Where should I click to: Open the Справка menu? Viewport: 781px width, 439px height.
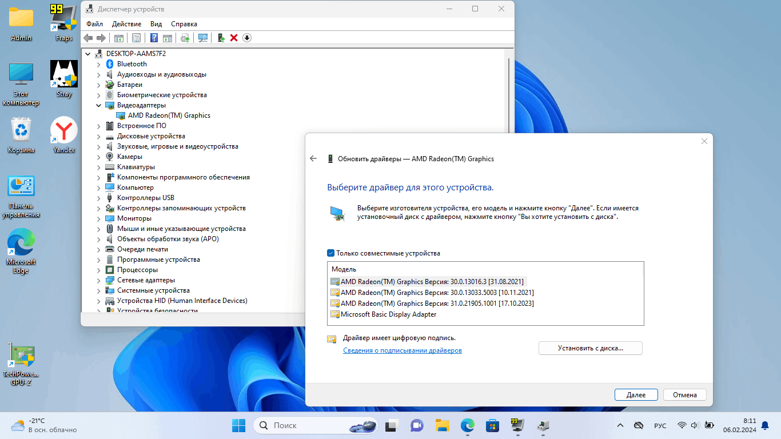click(x=184, y=24)
